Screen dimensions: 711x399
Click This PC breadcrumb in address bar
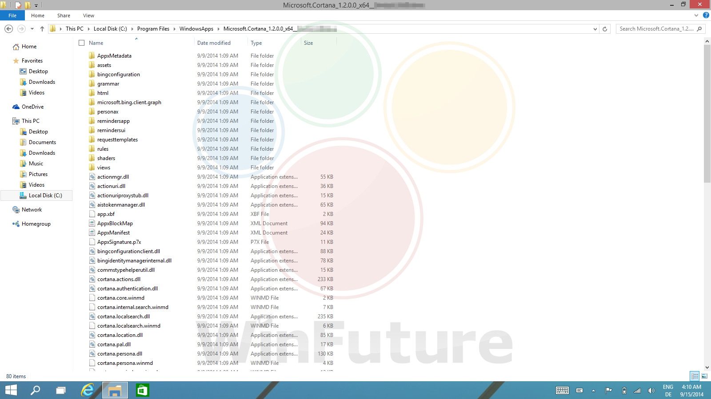coord(74,29)
